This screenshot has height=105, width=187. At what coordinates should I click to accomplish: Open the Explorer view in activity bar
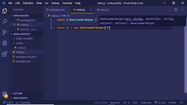coord(5,11)
